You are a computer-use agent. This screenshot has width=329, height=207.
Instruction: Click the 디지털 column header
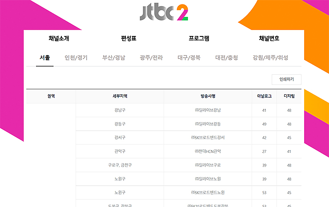click(289, 96)
